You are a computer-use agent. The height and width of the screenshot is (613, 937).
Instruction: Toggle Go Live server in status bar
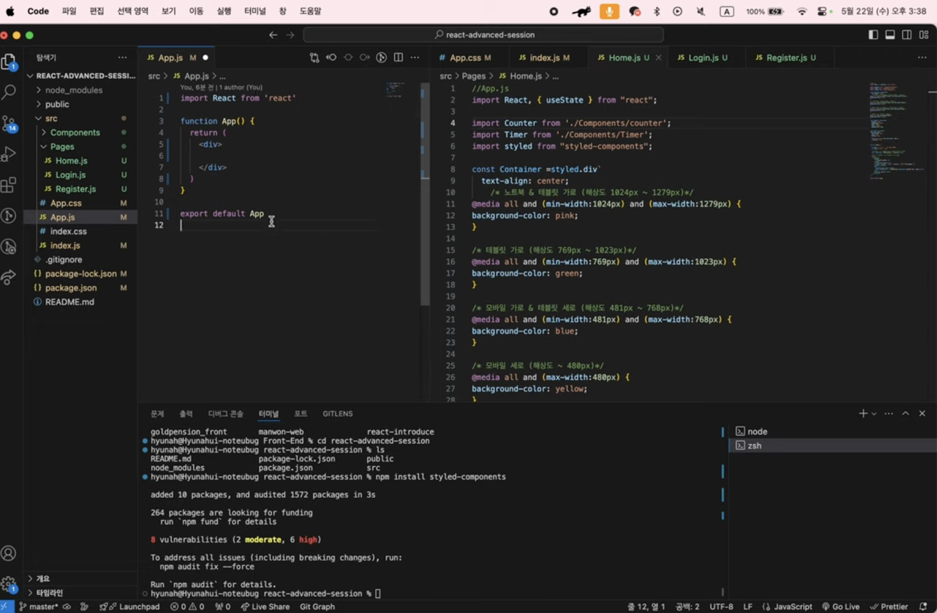(x=841, y=607)
